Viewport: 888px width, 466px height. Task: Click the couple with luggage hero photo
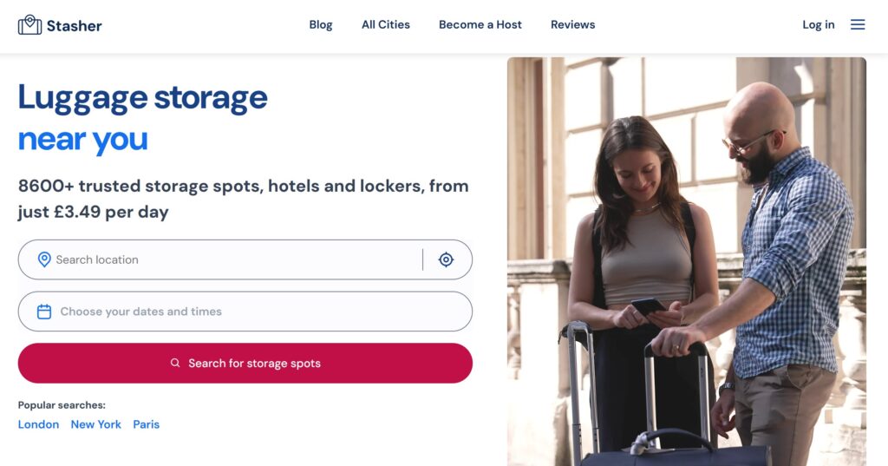tap(687, 261)
